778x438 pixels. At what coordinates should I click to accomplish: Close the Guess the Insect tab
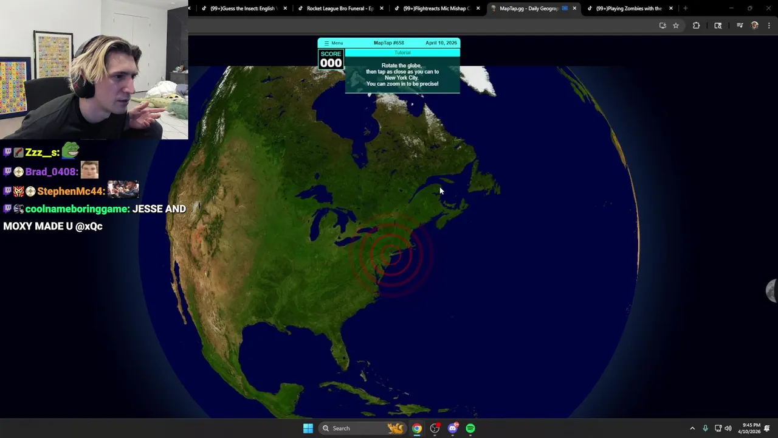coord(285,9)
